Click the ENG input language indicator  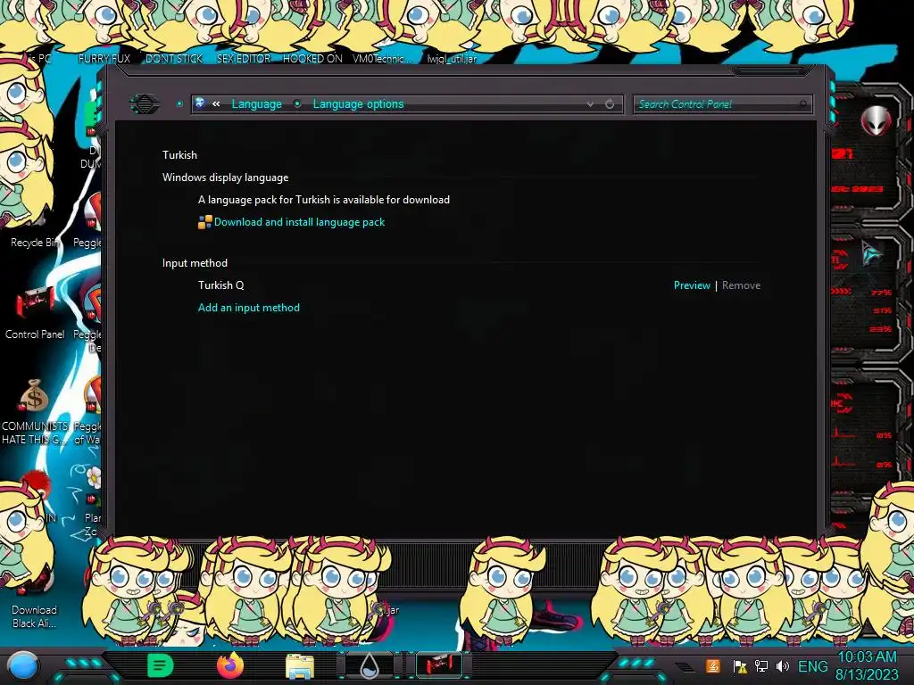[x=812, y=666]
